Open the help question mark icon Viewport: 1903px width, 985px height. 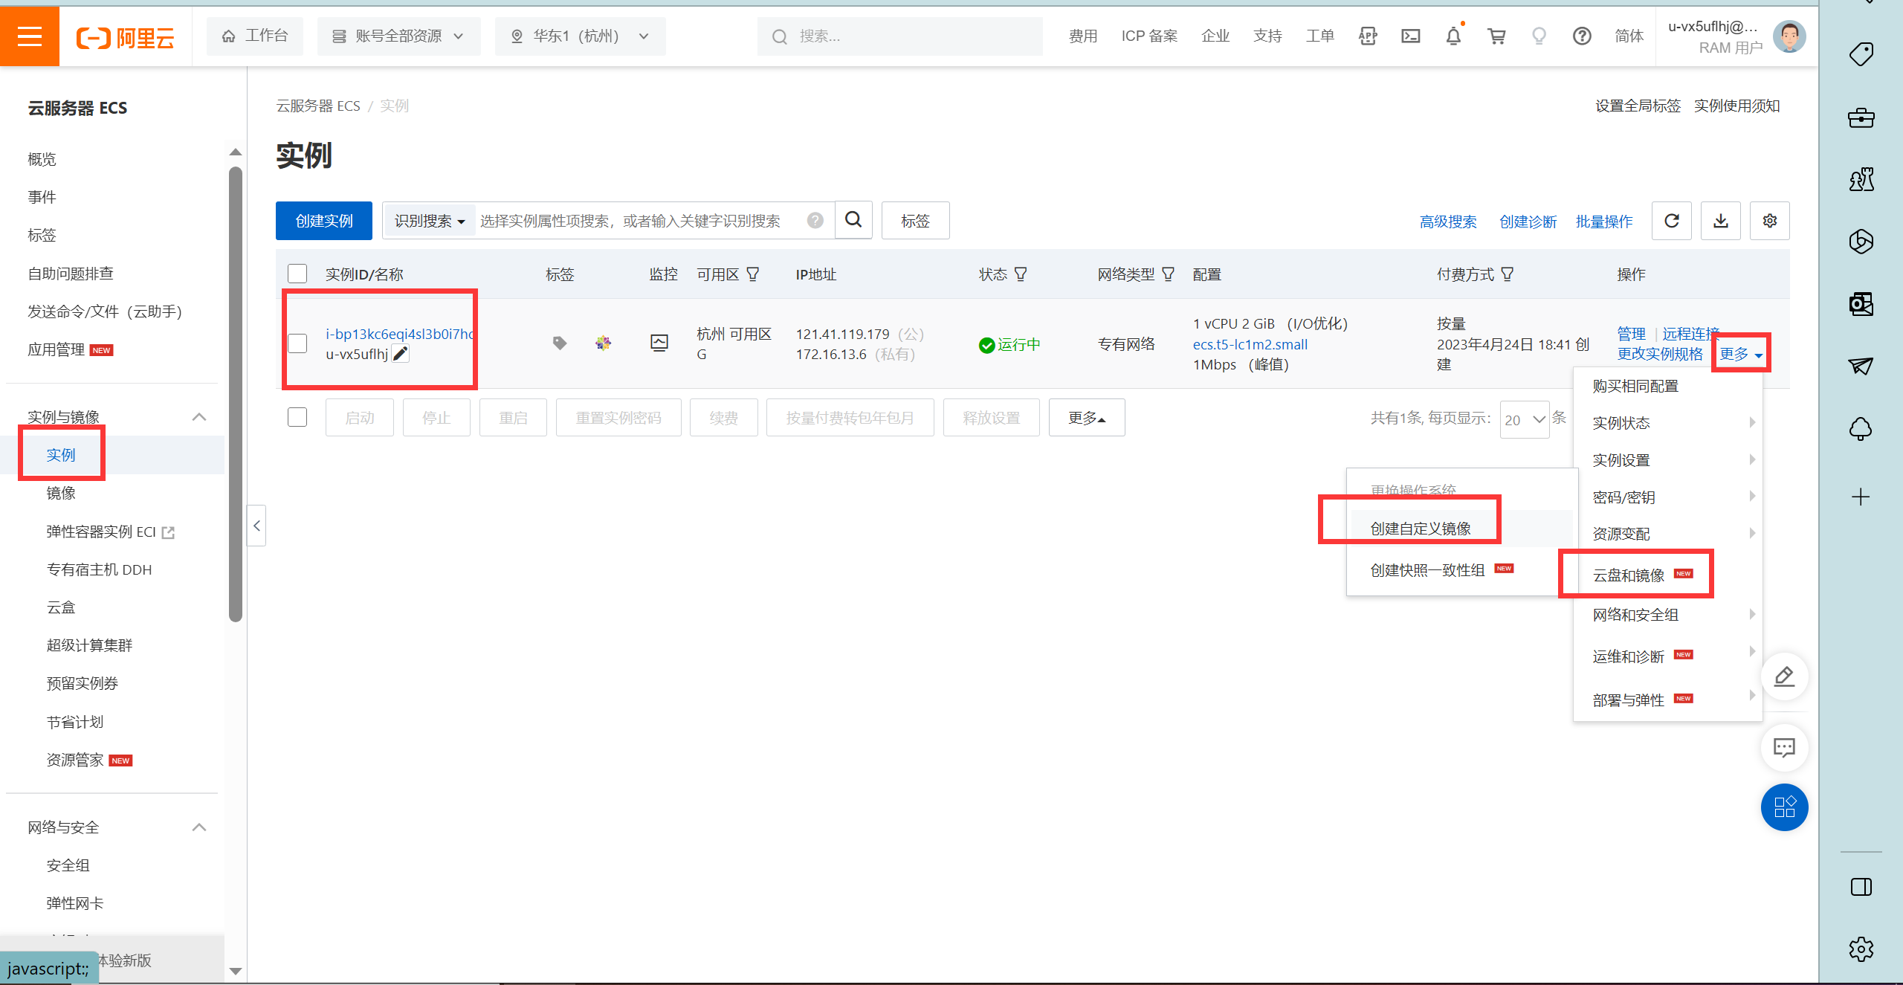coord(1582,36)
